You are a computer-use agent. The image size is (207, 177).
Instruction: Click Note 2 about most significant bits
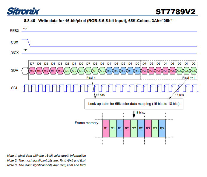click(46, 160)
